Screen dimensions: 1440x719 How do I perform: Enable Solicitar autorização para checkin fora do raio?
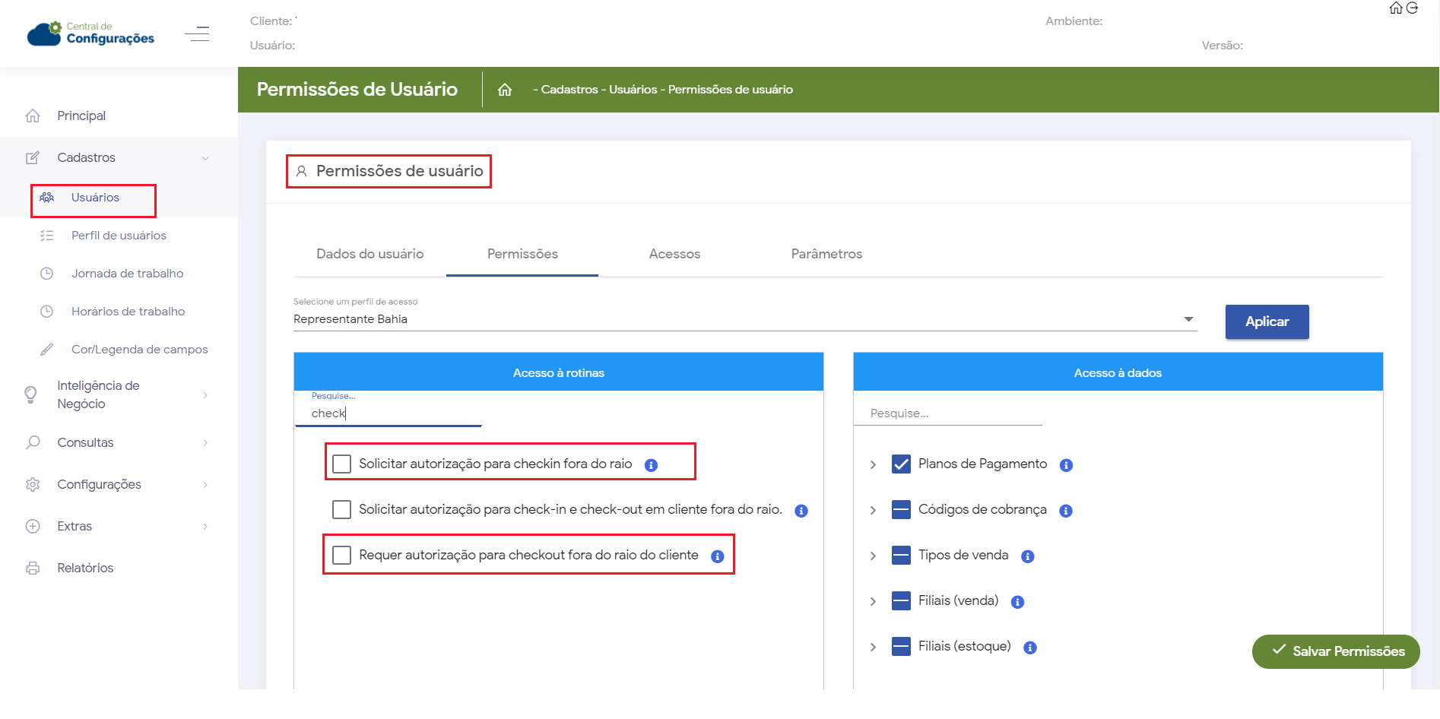[x=342, y=464]
